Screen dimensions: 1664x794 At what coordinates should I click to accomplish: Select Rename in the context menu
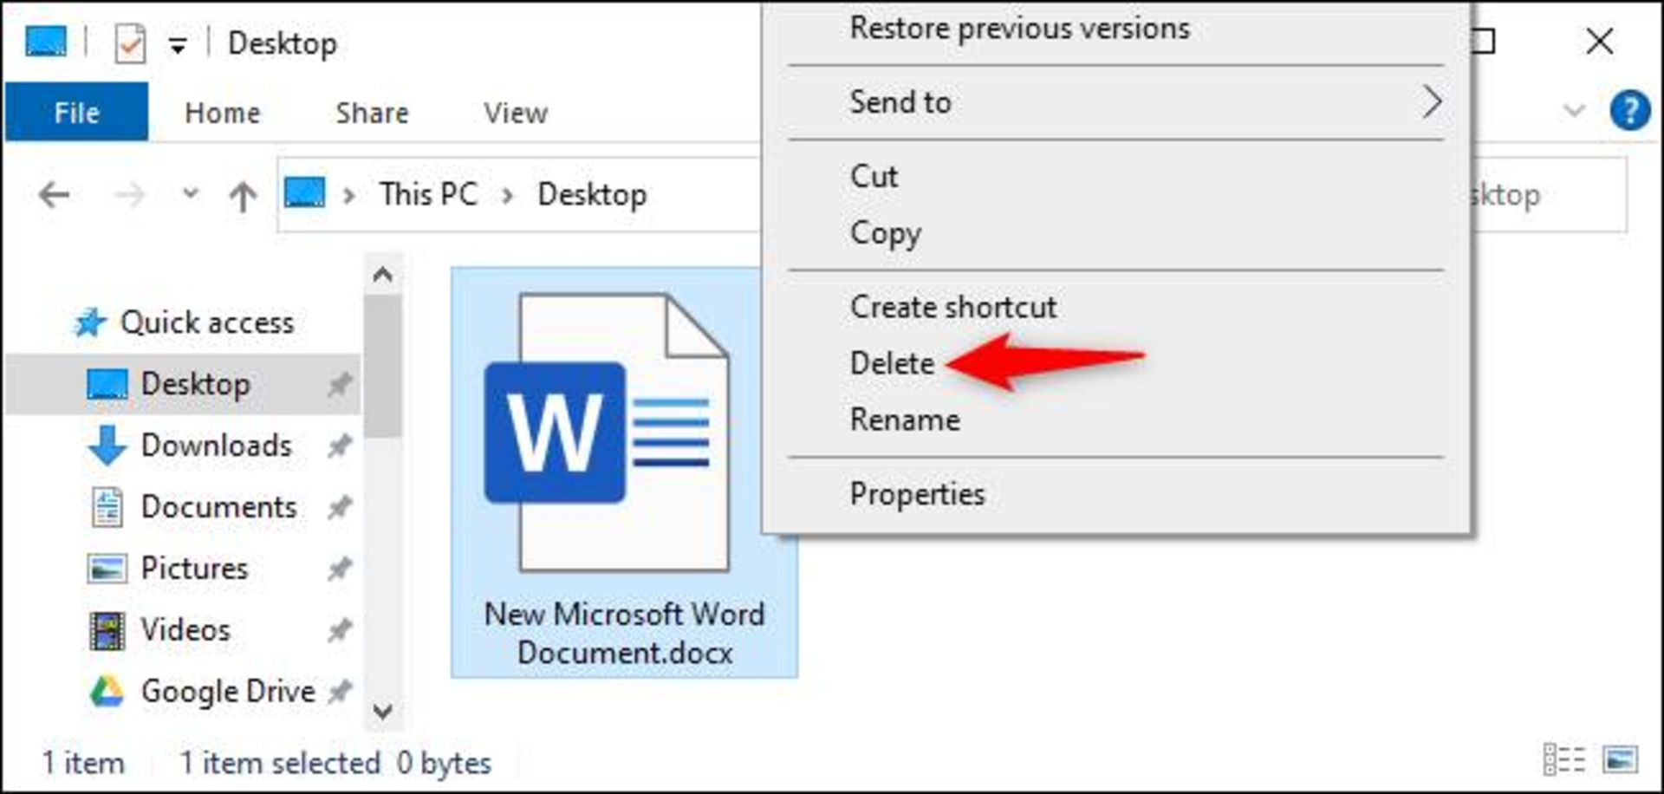pyautogui.click(x=905, y=420)
